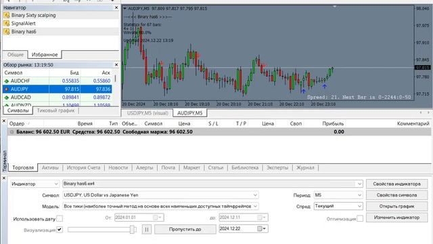Close the Terminal panel
This screenshot has width=433, height=244.
4,121
